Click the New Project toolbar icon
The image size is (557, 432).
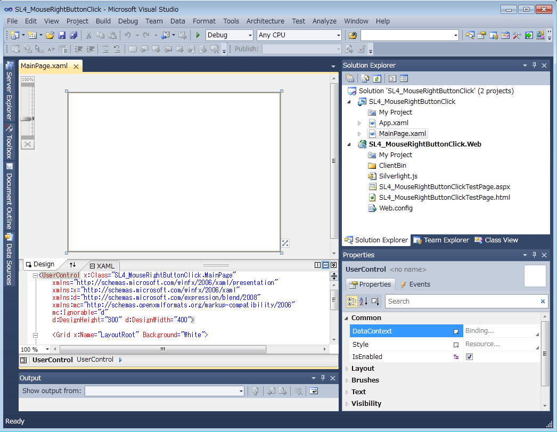pos(14,35)
